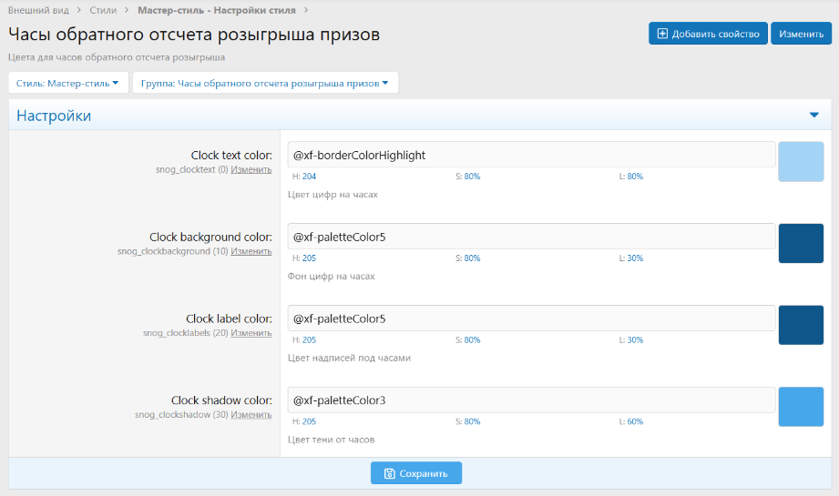
Task: Click Изменить link under Clock label color
Action: [251, 333]
